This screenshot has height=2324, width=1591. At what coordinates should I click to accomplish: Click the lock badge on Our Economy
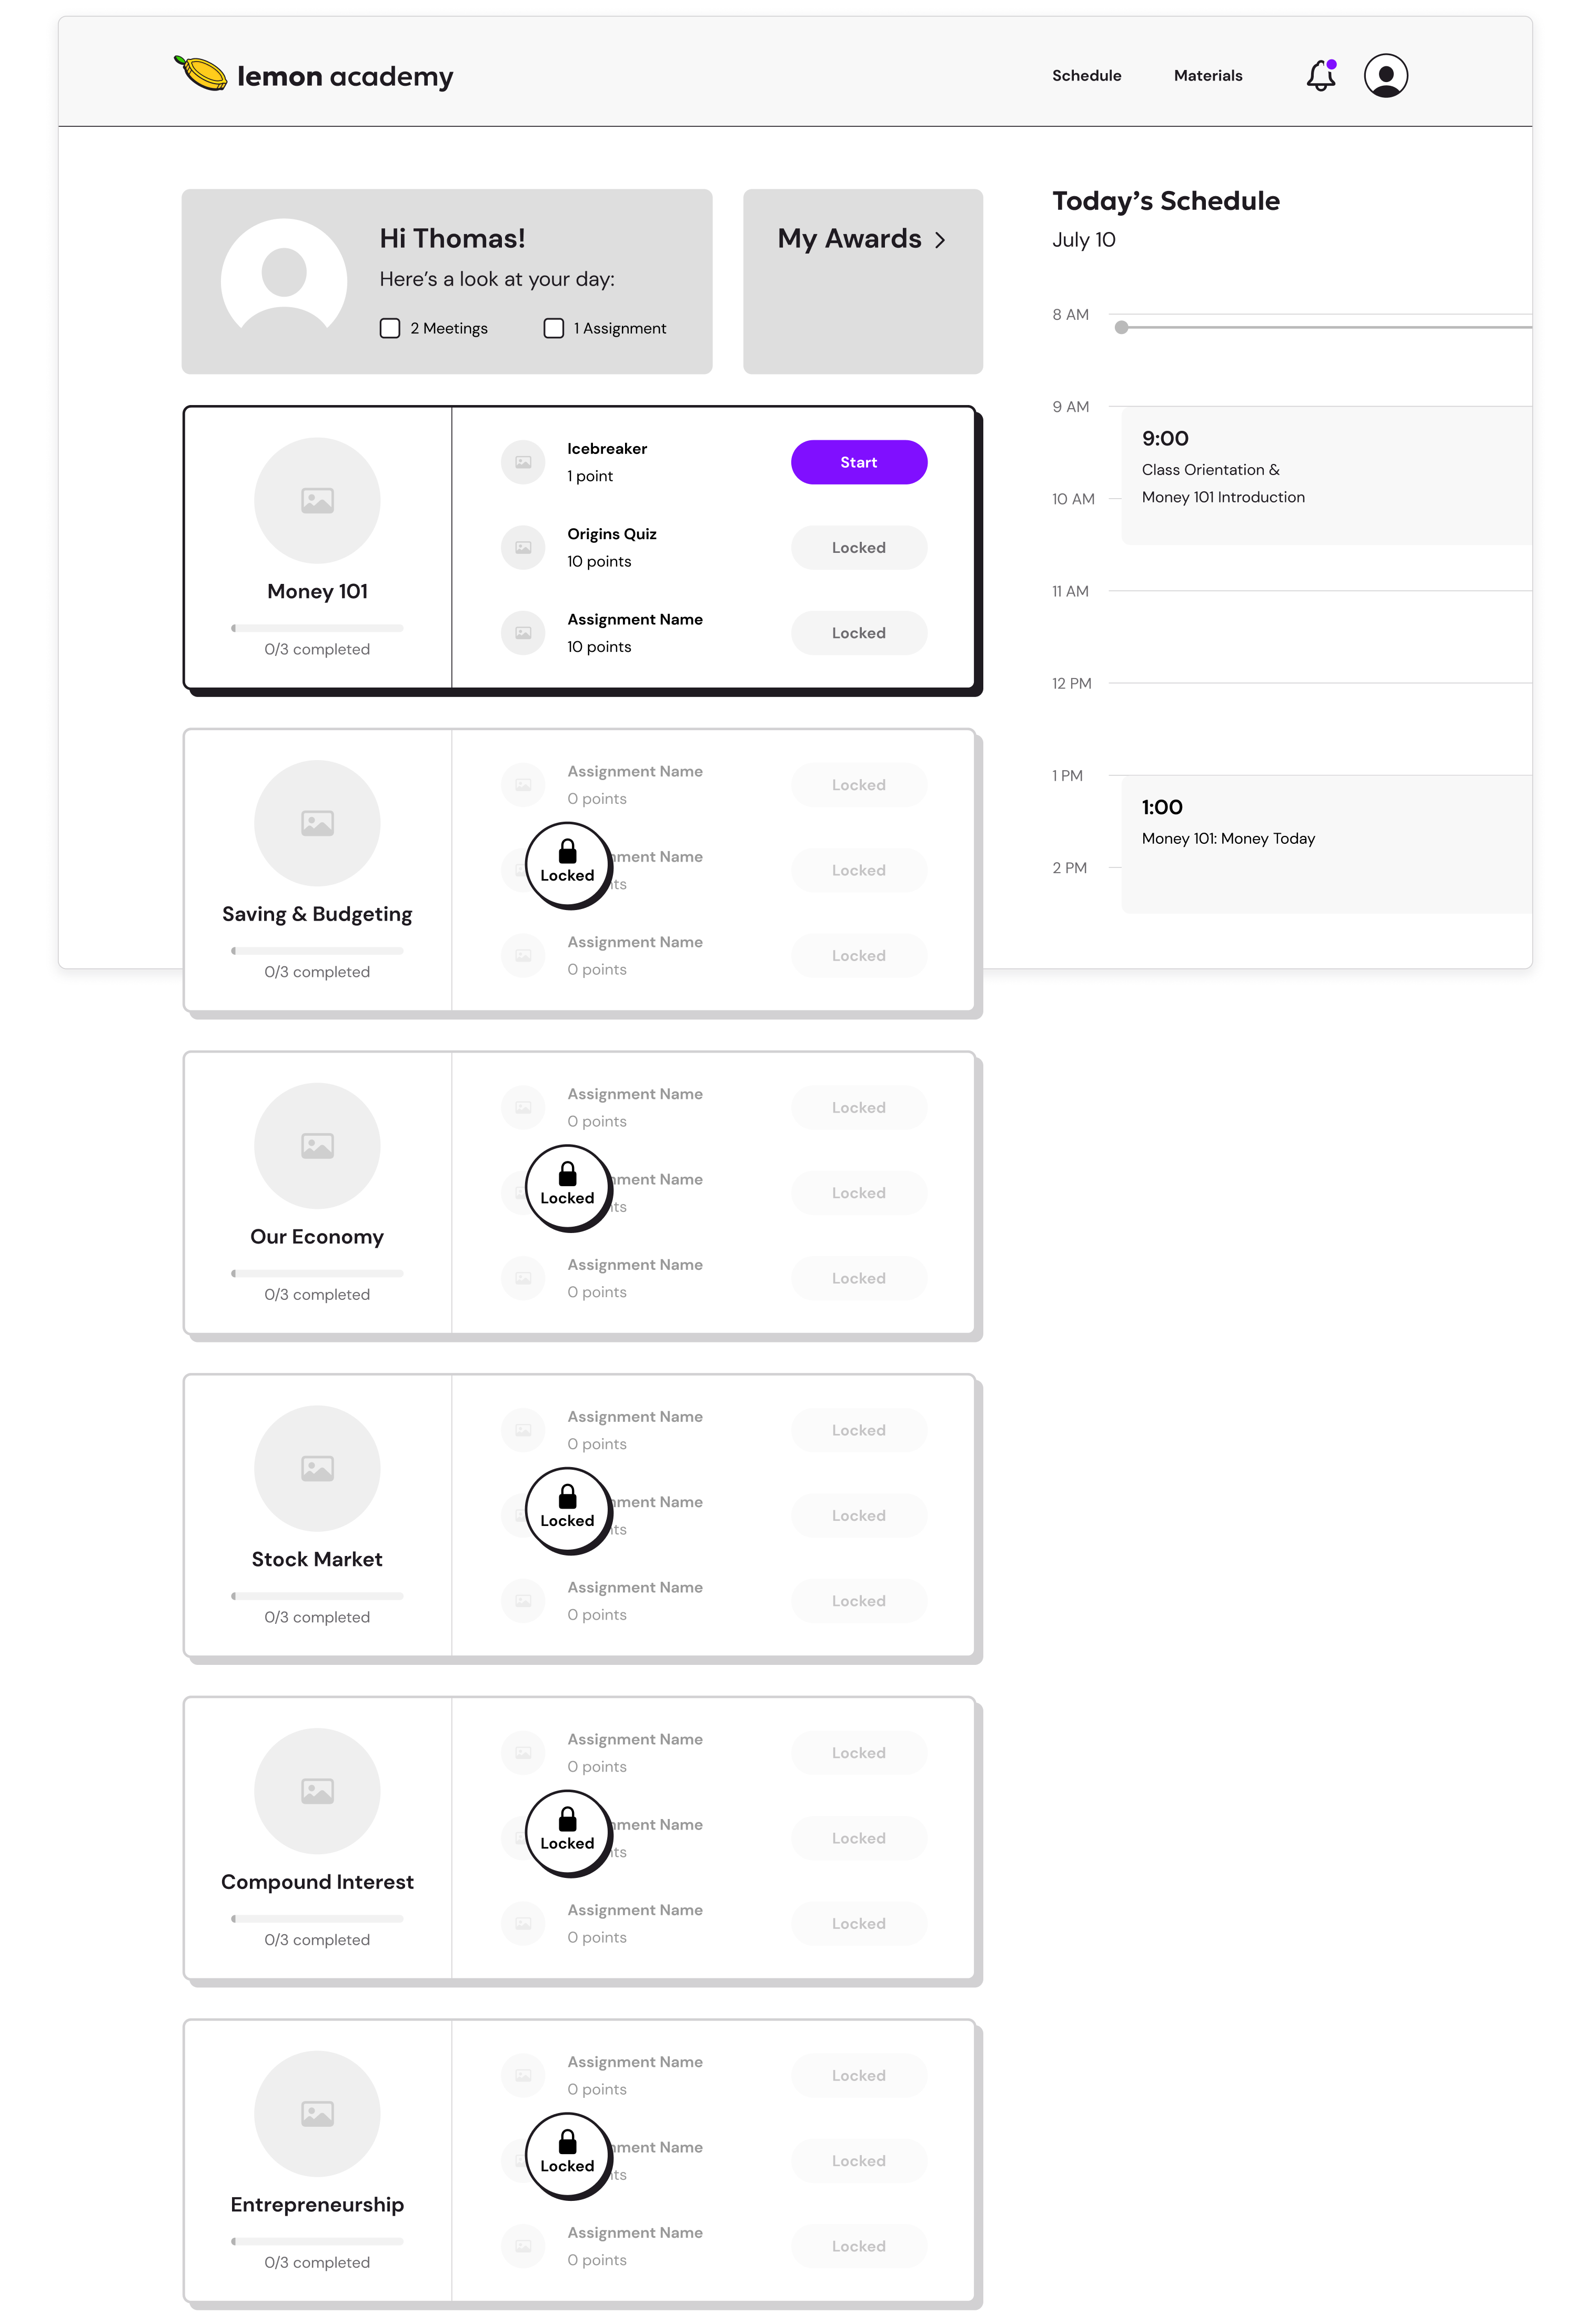pyautogui.click(x=567, y=1188)
